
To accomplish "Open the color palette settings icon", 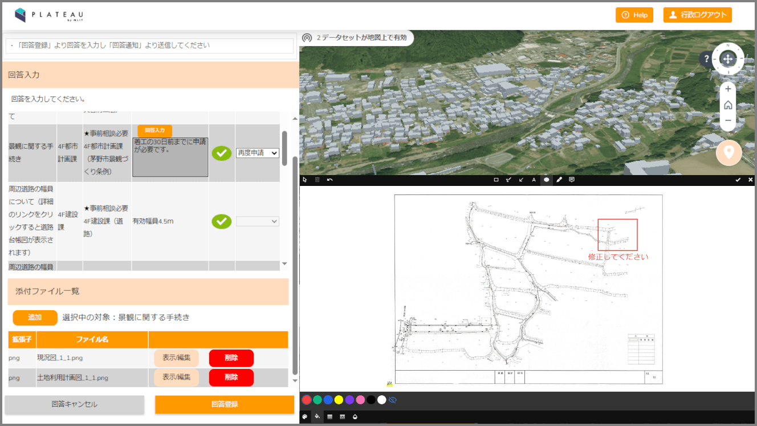I will (304, 417).
